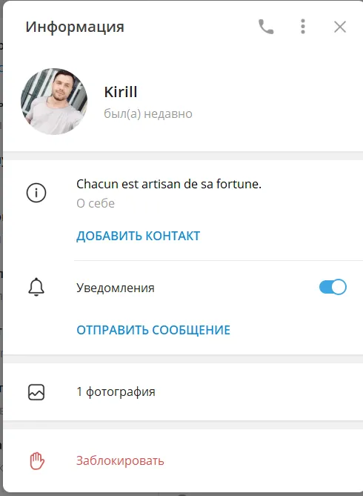Click the red hand block icon
The width and height of the screenshot is (363, 496).
click(x=37, y=461)
